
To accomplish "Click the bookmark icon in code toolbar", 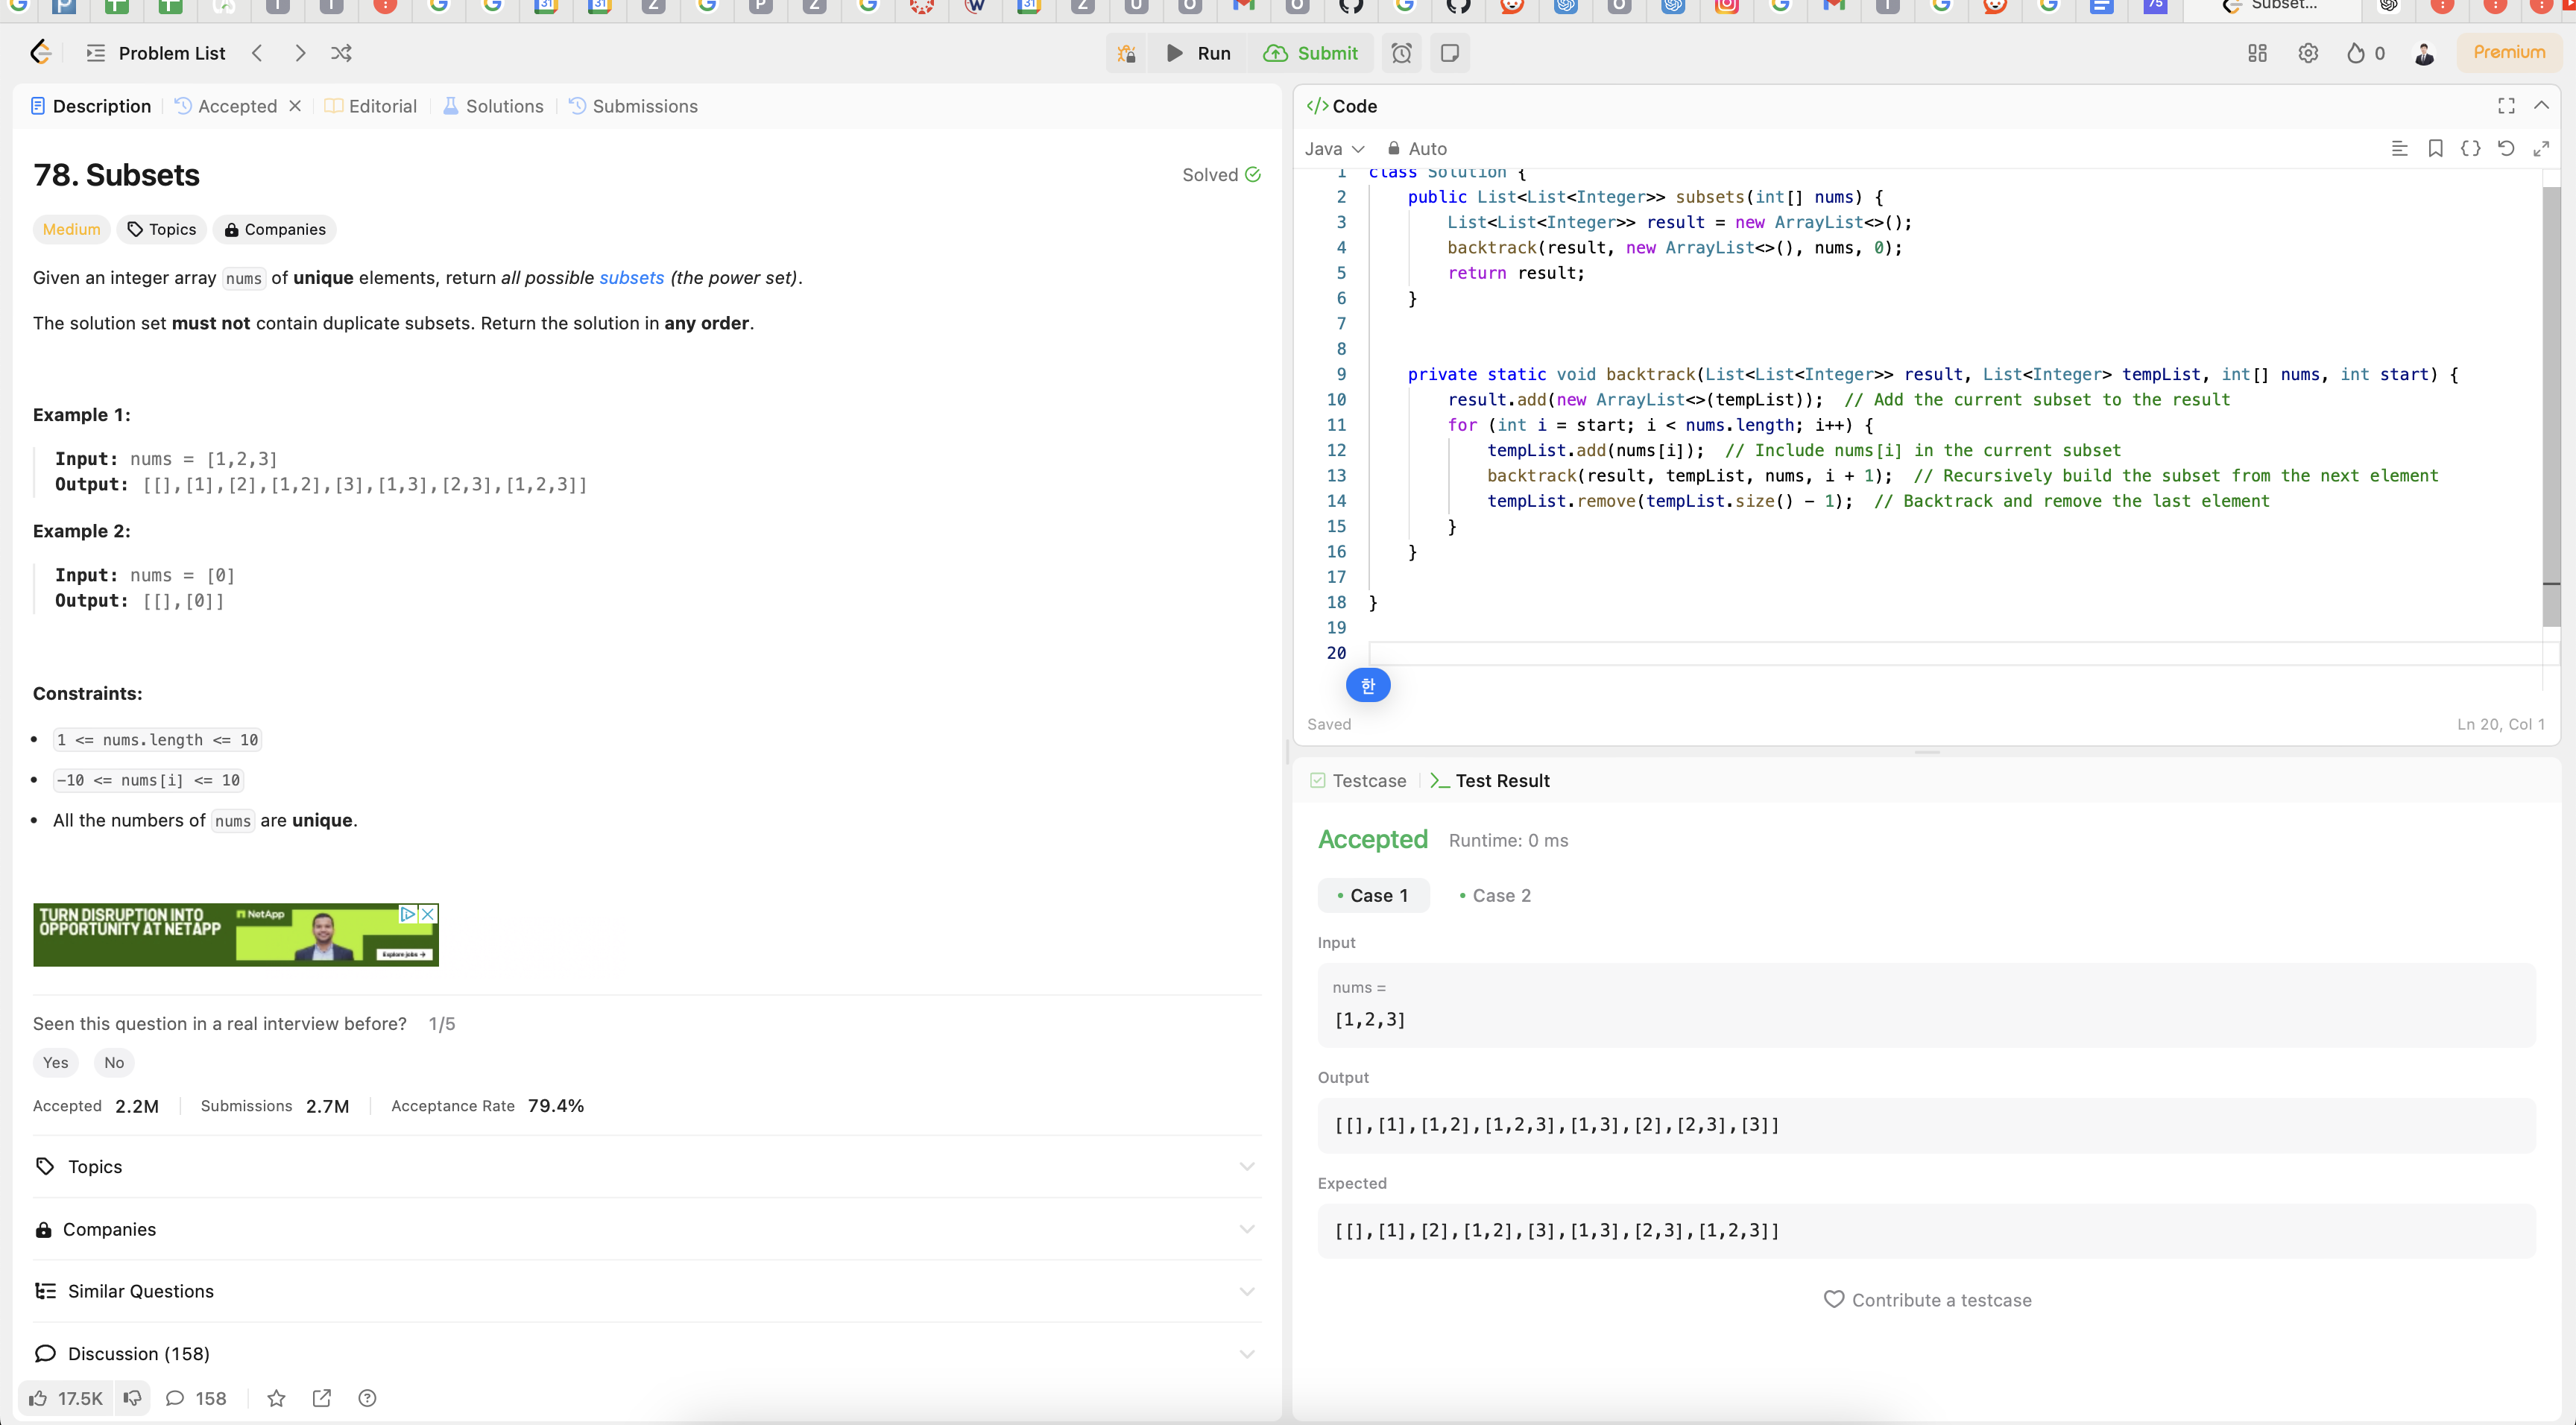I will [2435, 148].
